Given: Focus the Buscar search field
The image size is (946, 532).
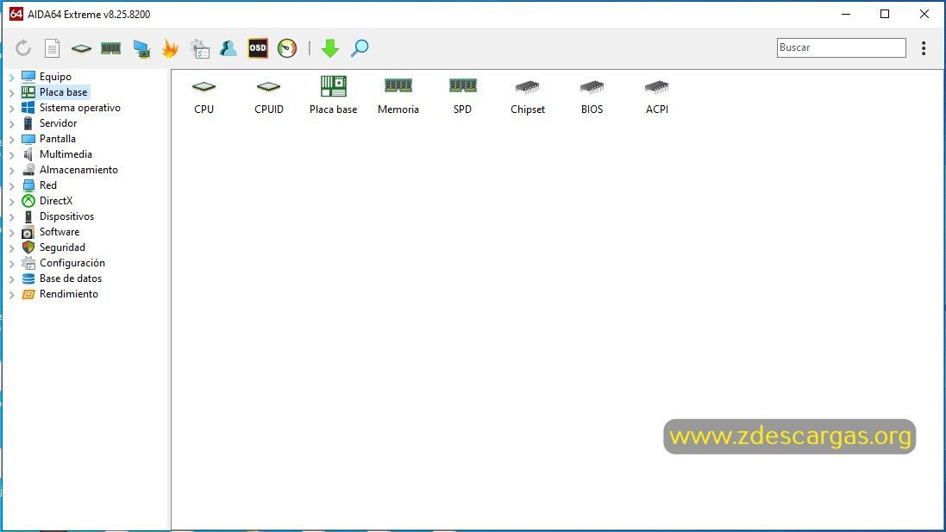Looking at the screenshot, I should point(841,47).
